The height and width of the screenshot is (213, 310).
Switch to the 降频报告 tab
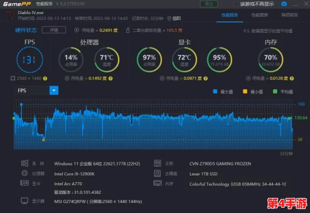pos(290,15)
